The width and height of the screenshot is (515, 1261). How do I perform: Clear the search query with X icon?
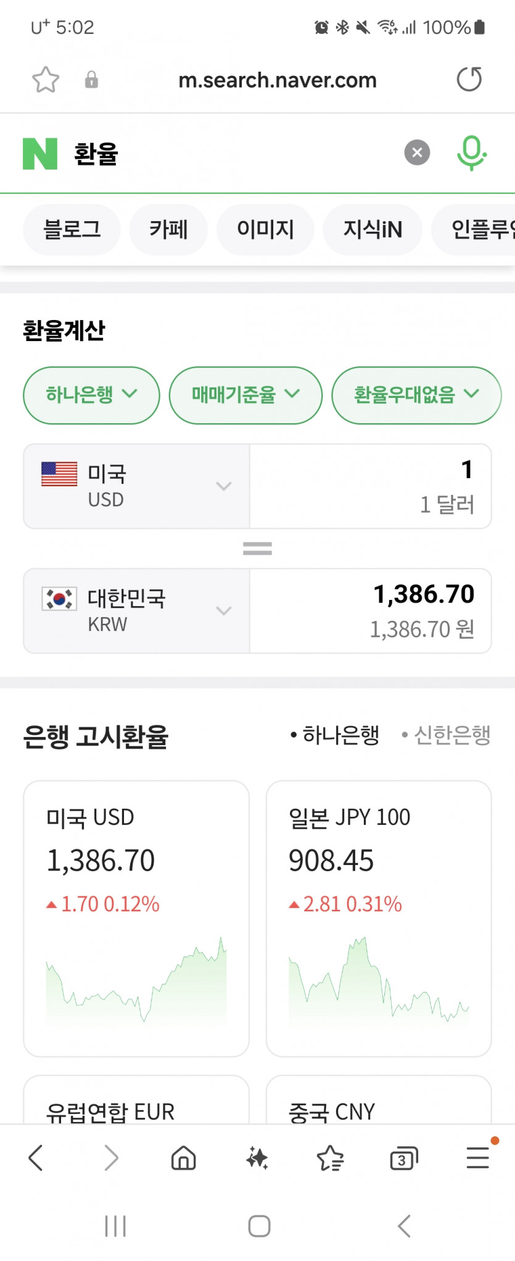coord(417,153)
